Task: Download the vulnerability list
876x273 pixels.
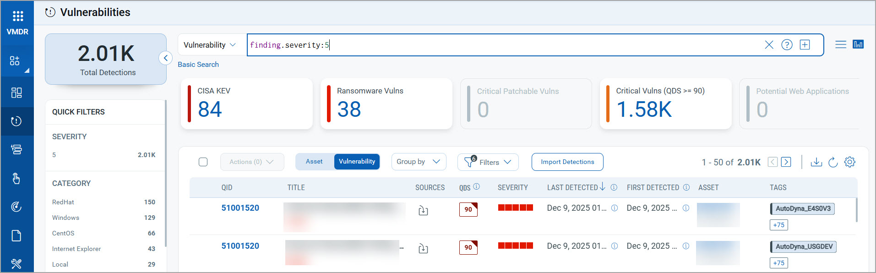Action: [816, 162]
